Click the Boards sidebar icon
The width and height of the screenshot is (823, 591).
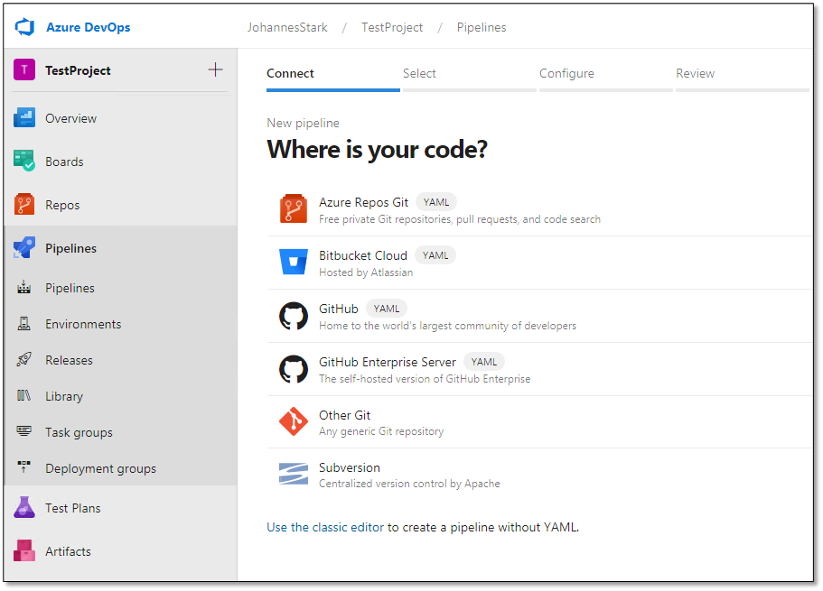pos(24,161)
